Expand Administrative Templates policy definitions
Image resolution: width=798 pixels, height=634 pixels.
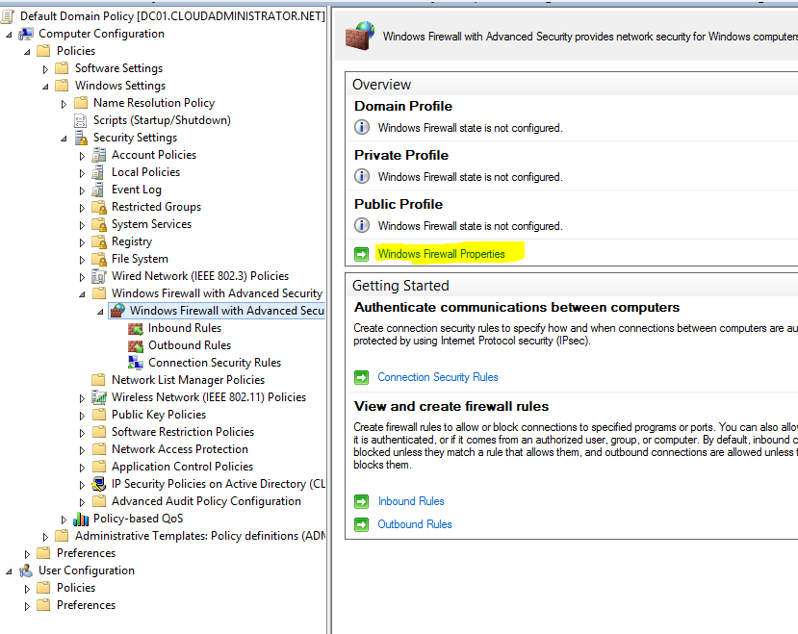tap(45, 537)
